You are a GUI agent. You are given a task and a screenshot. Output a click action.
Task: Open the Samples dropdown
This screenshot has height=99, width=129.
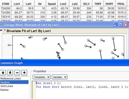click(60, 77)
